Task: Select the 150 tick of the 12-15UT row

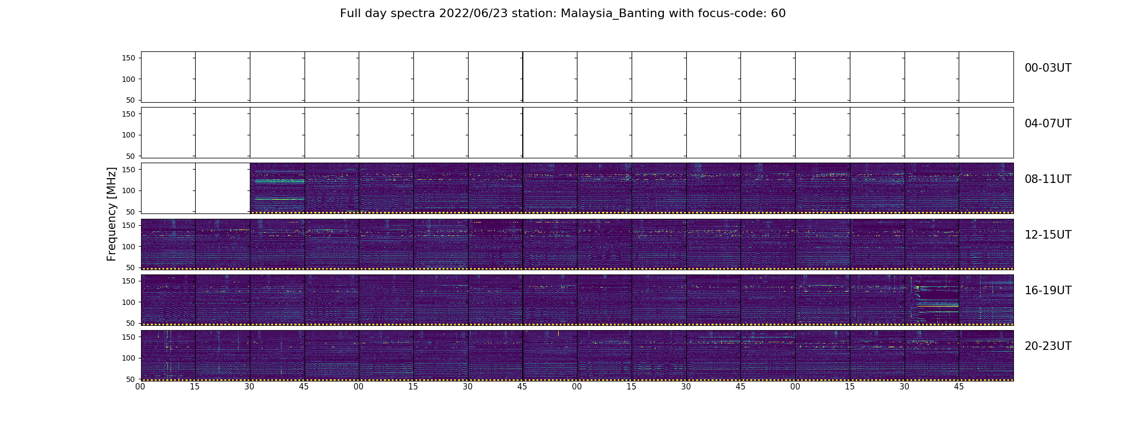Action: [x=129, y=225]
